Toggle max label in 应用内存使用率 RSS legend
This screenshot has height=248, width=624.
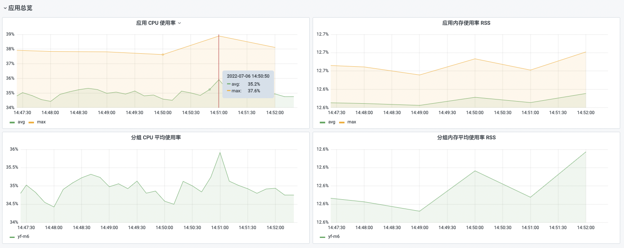point(352,122)
